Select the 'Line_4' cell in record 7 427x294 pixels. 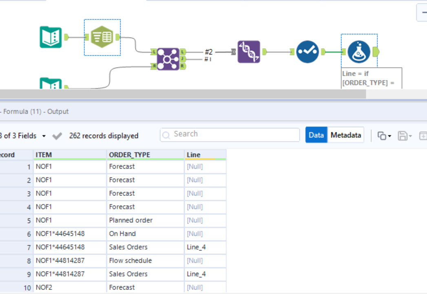click(196, 247)
